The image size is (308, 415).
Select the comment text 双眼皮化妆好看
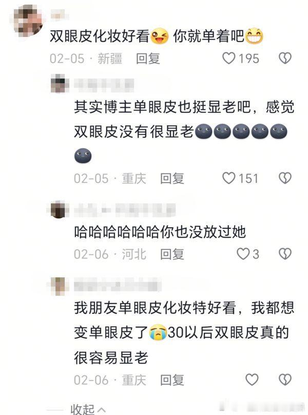[100, 36]
